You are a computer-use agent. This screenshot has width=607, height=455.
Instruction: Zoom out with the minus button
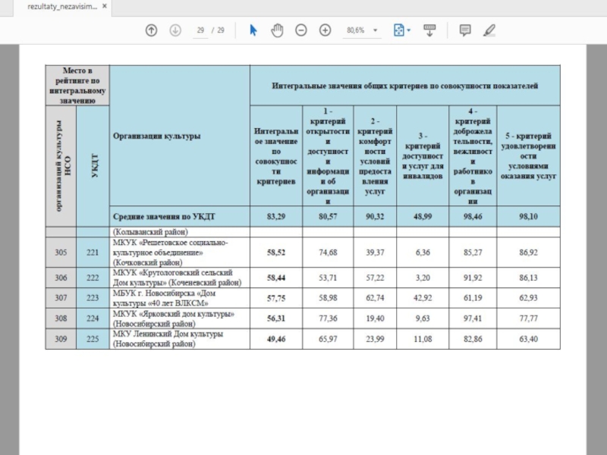point(301,30)
